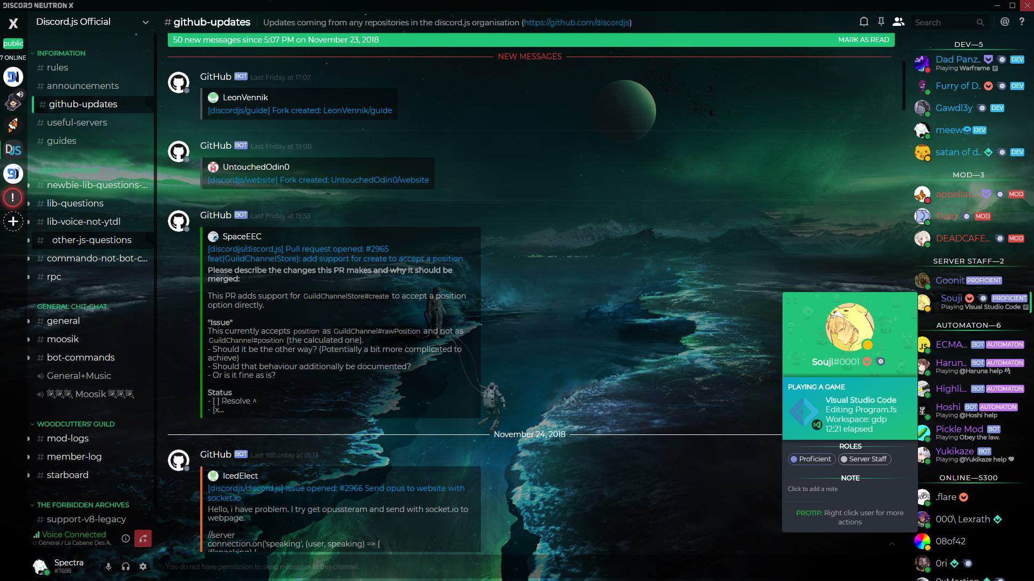Expand arrow next to starboard channel

tap(29, 475)
